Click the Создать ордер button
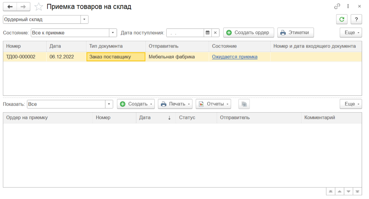The image size is (369, 199). (x=249, y=32)
